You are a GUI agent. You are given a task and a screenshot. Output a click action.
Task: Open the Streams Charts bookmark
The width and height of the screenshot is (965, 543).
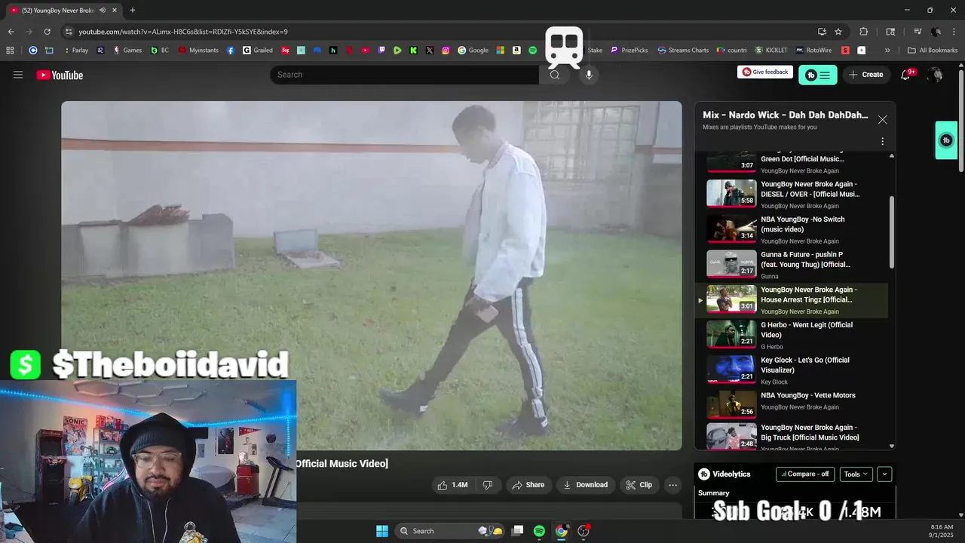click(x=682, y=51)
